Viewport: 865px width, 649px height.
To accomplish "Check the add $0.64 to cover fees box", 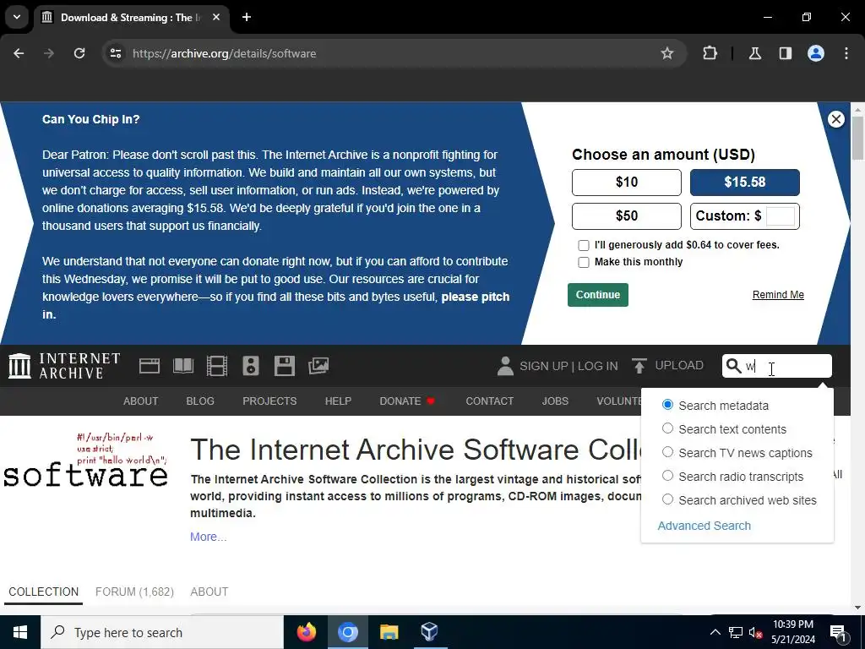I will point(584,245).
